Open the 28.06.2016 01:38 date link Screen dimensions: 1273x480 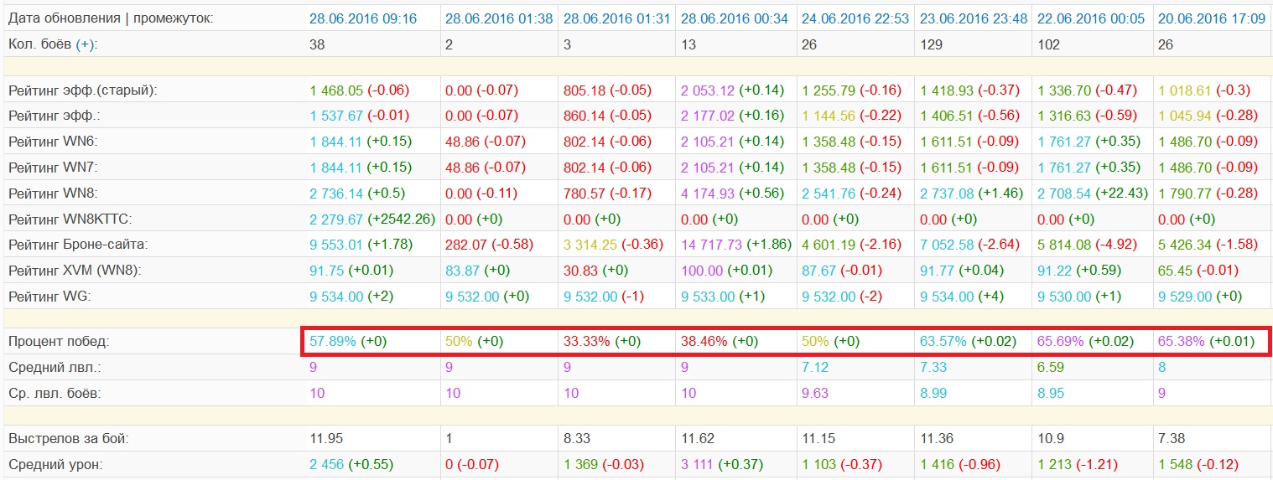point(499,18)
